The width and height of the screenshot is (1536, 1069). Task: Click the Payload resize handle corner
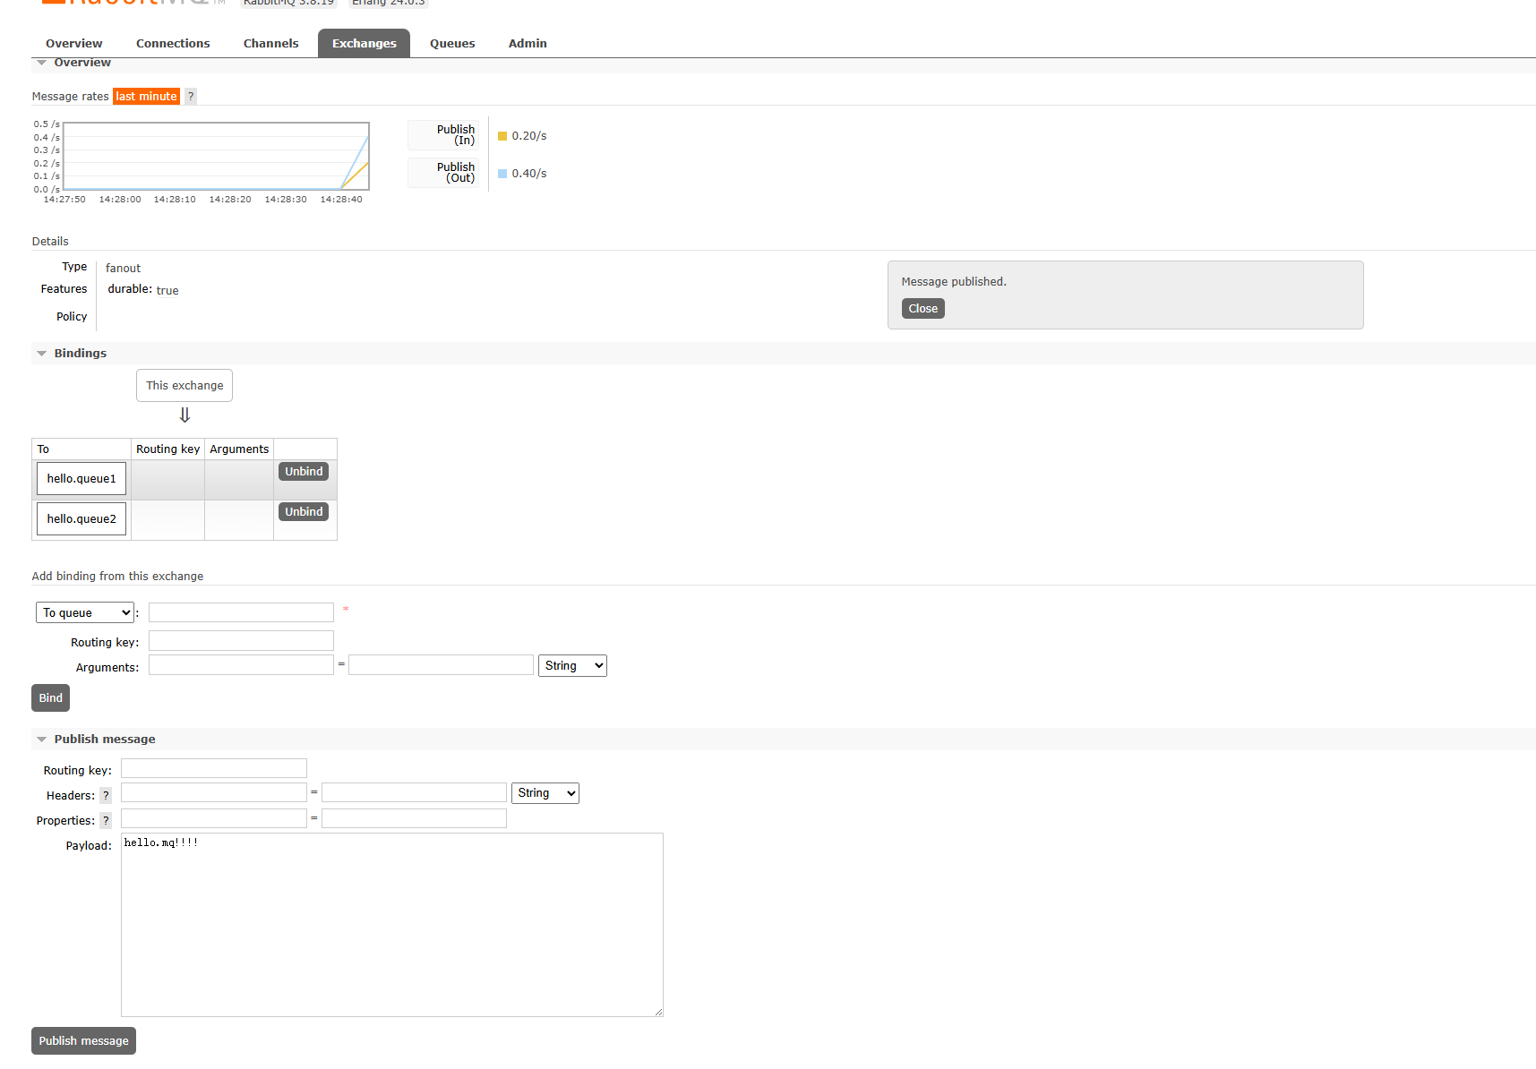click(658, 1012)
